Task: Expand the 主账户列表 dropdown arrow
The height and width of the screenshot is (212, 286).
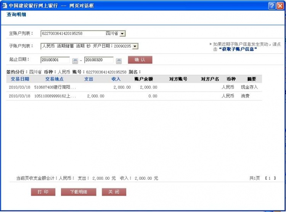Action: coord(122,33)
